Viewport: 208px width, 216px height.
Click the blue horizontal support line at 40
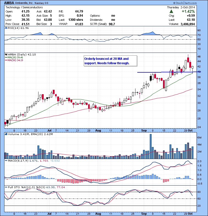169,72
